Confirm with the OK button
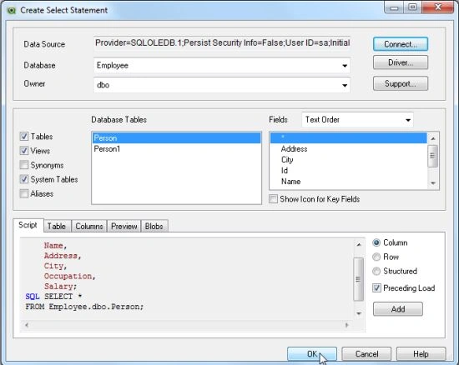The image size is (459, 365). 312,354
